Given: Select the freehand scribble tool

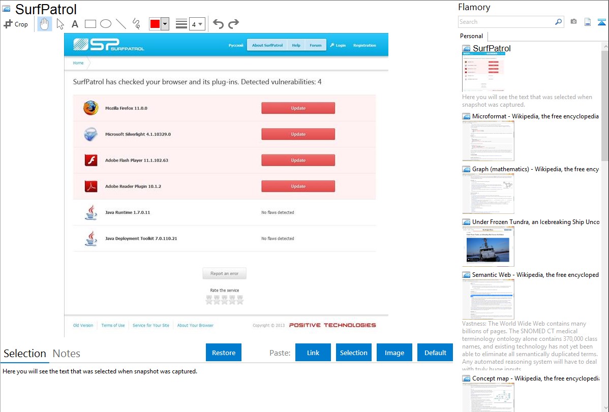Looking at the screenshot, I should pyautogui.click(x=136, y=24).
